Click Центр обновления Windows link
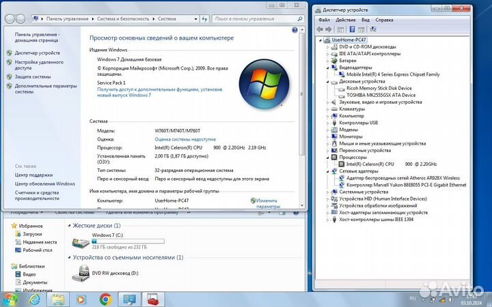The height and width of the screenshot is (307, 492). 44,184
